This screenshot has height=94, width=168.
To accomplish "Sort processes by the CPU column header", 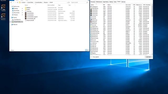I will point(134,5).
